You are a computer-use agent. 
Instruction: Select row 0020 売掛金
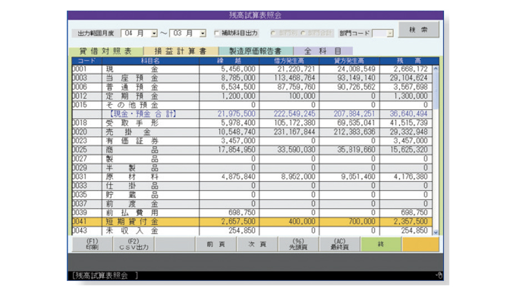tap(252, 132)
